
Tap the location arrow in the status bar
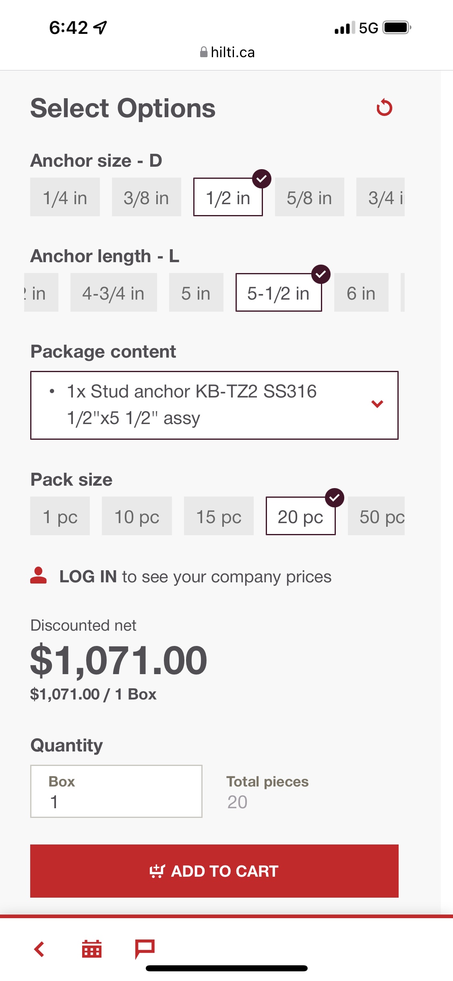(100, 27)
